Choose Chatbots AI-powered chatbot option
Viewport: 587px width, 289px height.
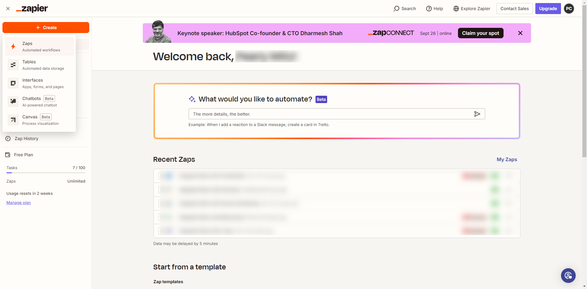tap(39, 102)
